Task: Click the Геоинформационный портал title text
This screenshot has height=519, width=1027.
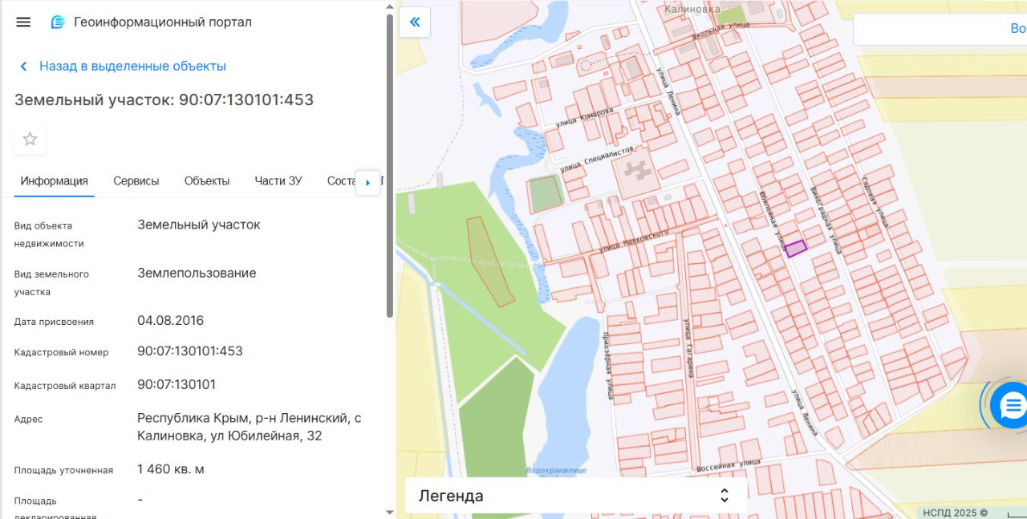Action: pyautogui.click(x=163, y=22)
